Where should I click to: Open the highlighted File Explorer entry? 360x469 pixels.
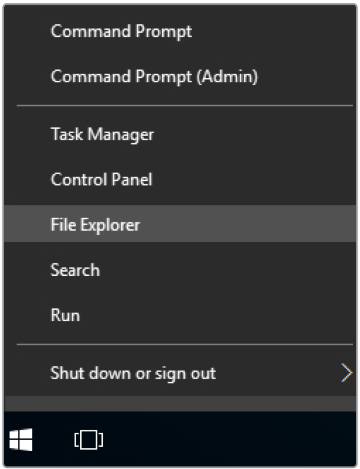(95, 225)
